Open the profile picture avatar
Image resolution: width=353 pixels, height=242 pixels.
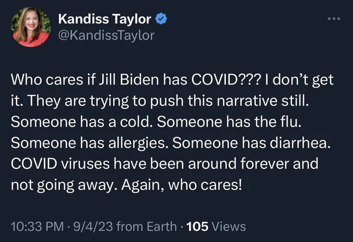(x=30, y=27)
